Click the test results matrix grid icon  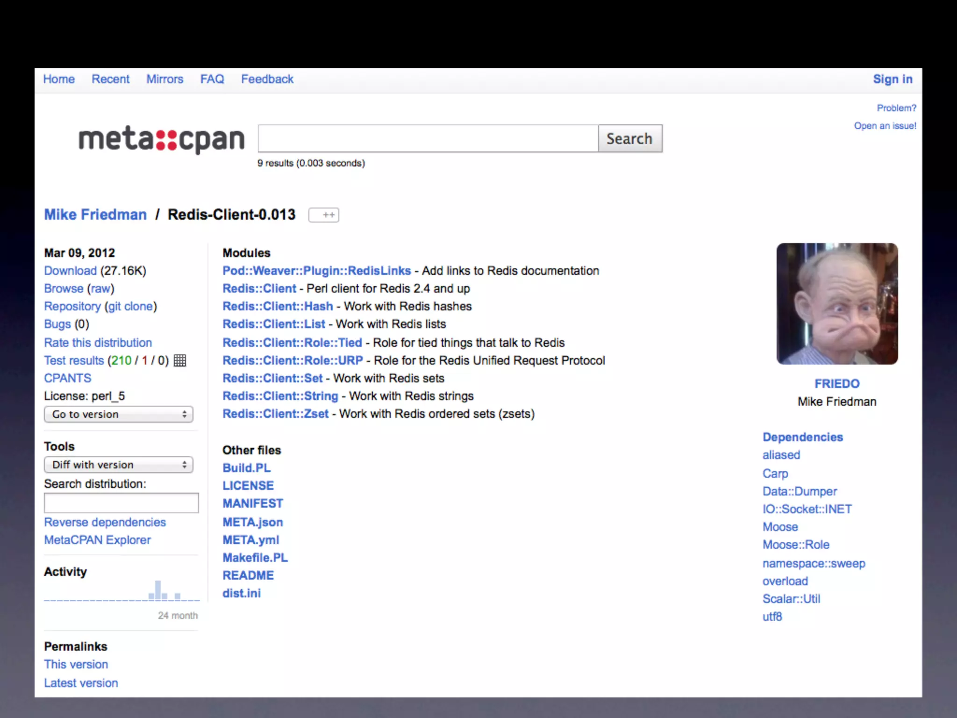click(x=180, y=360)
